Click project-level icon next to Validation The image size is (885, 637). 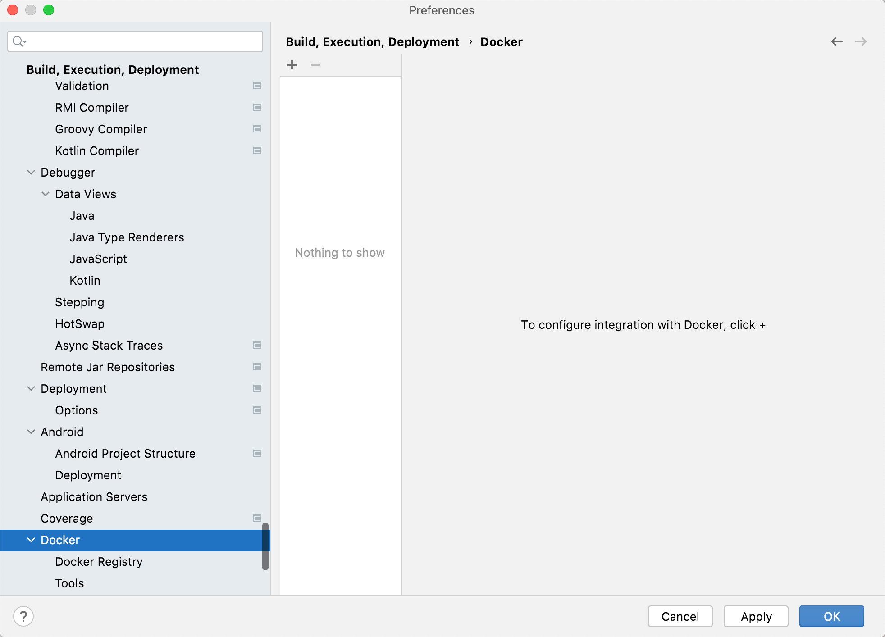click(257, 86)
